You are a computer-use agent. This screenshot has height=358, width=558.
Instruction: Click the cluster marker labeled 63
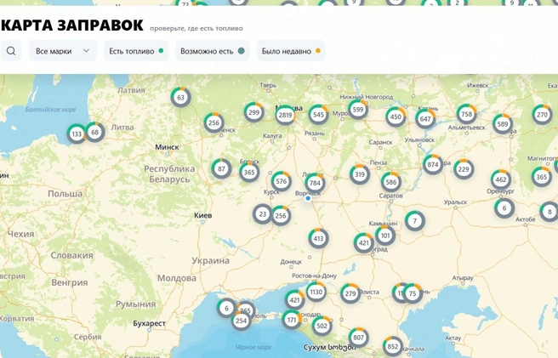181,97
